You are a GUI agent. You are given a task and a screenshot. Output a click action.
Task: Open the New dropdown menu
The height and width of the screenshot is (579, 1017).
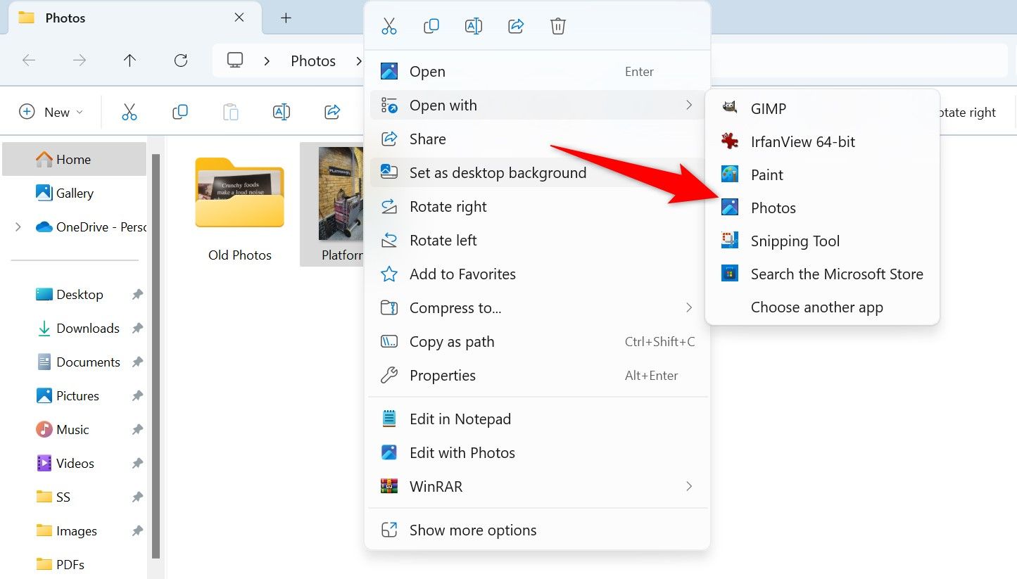(x=50, y=111)
